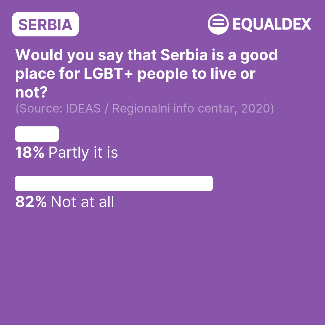Screen dimensions: 325x325
Task: Click 'Regionalni info centar' in source
Action: pos(173,109)
